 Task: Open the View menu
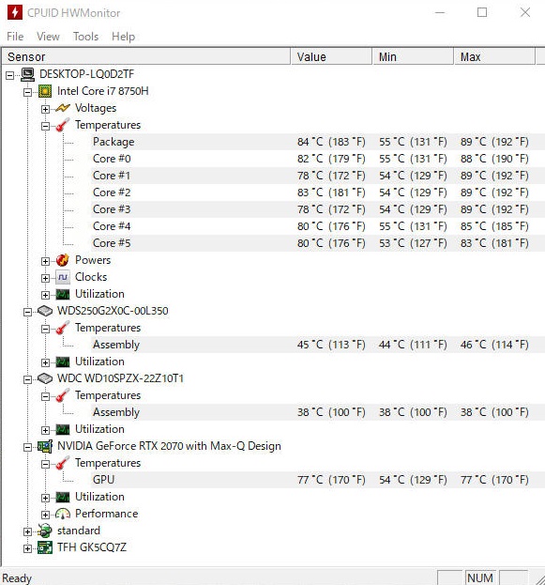coord(48,37)
